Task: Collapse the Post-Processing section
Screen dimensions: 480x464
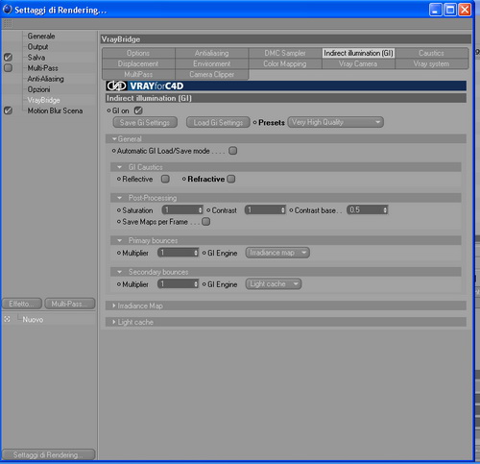Action: [x=120, y=198]
